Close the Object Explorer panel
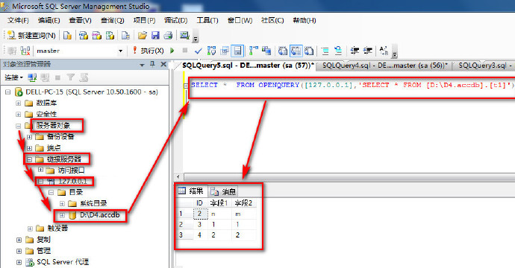This screenshot has width=515, height=268. click(x=163, y=64)
